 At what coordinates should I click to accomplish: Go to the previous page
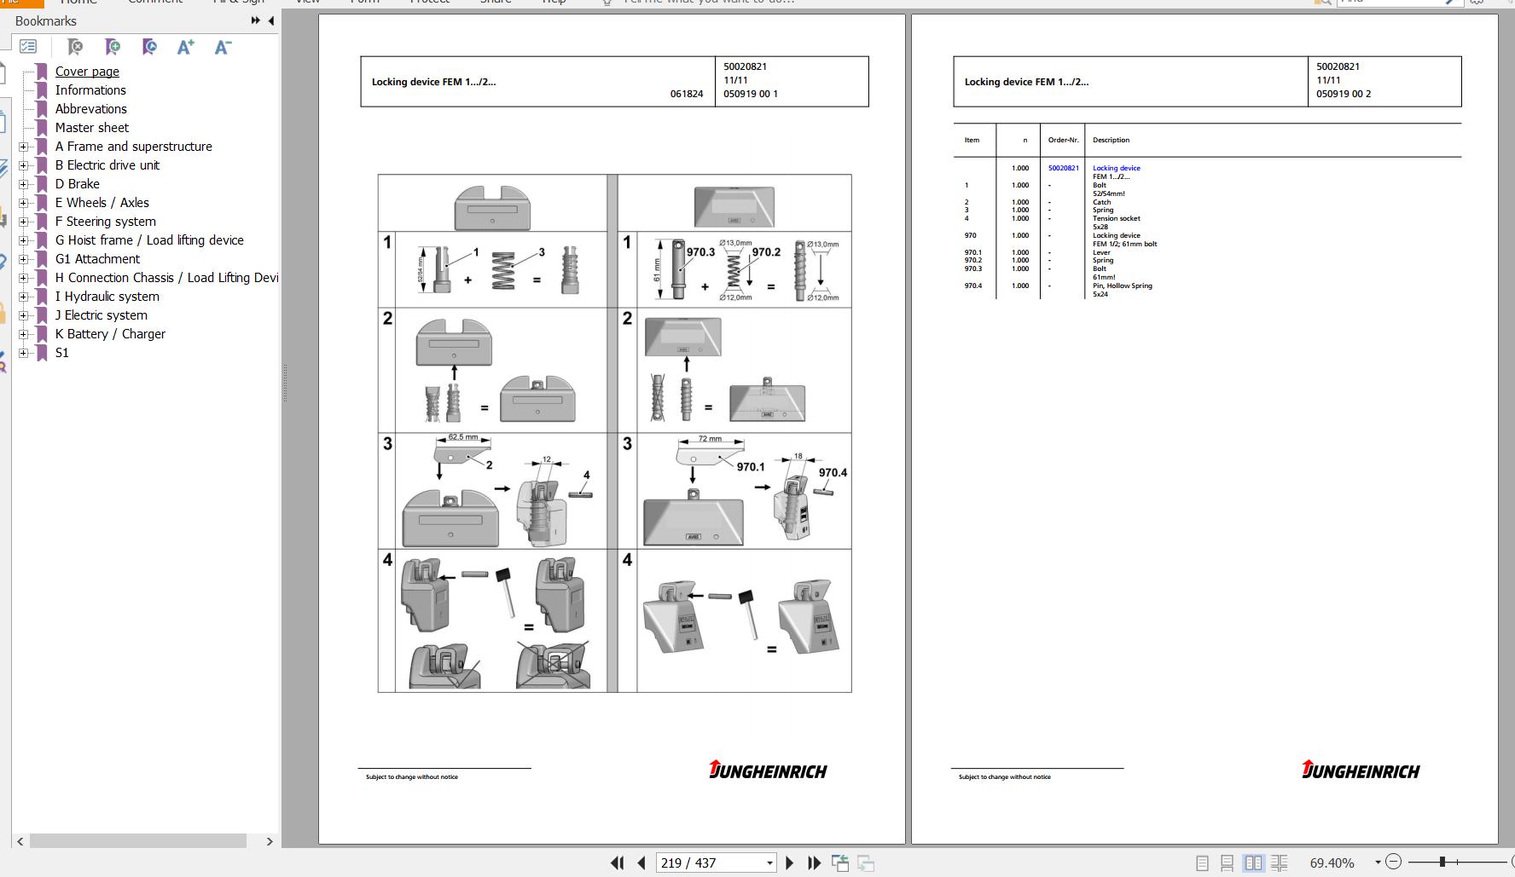coord(641,863)
